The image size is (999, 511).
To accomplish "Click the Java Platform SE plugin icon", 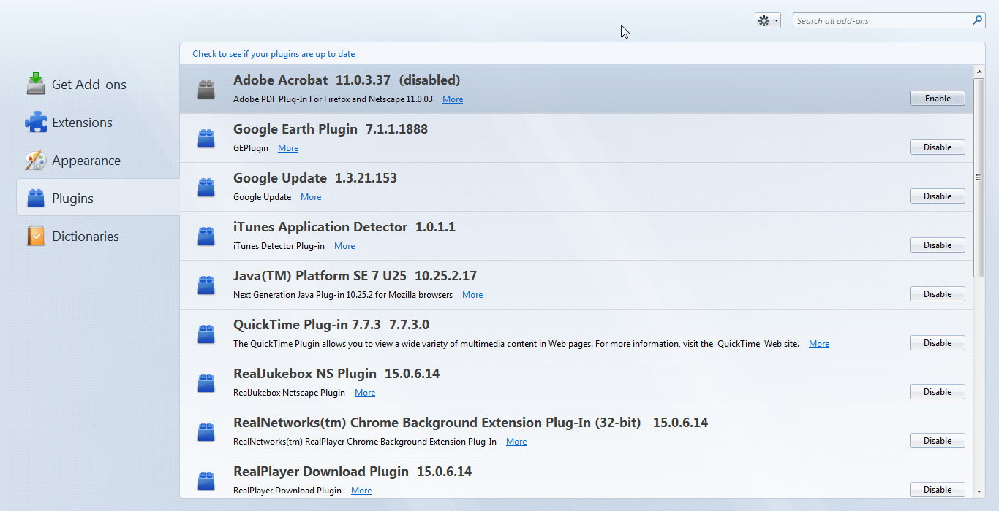I will [206, 285].
